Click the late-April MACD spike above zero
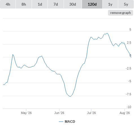The image size is (134, 129). (x=13, y=54)
